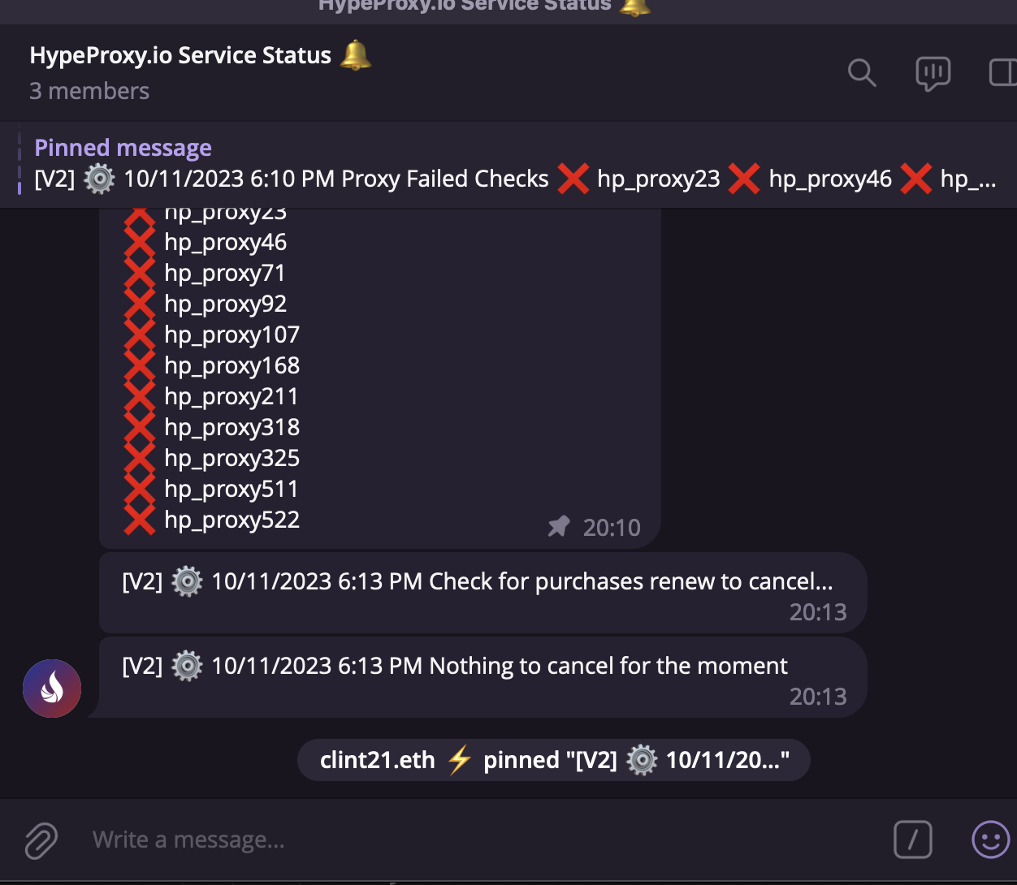Select the hp_proxy522 entry in the list

232,520
